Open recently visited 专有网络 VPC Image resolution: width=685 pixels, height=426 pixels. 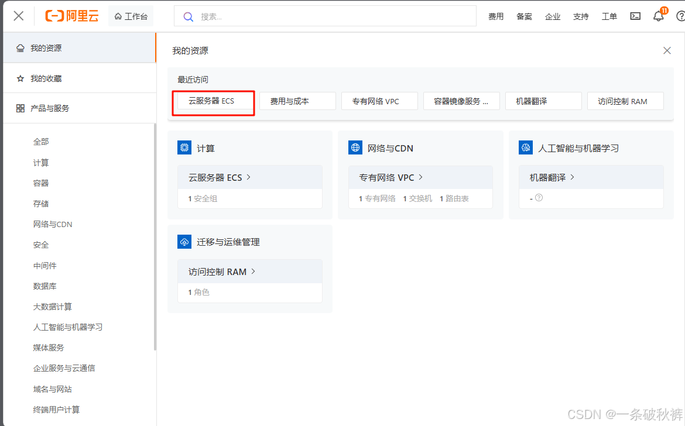379,101
